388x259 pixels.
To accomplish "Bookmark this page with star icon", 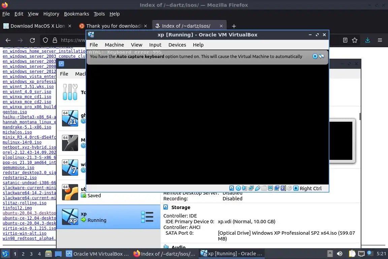I will click(355, 40).
